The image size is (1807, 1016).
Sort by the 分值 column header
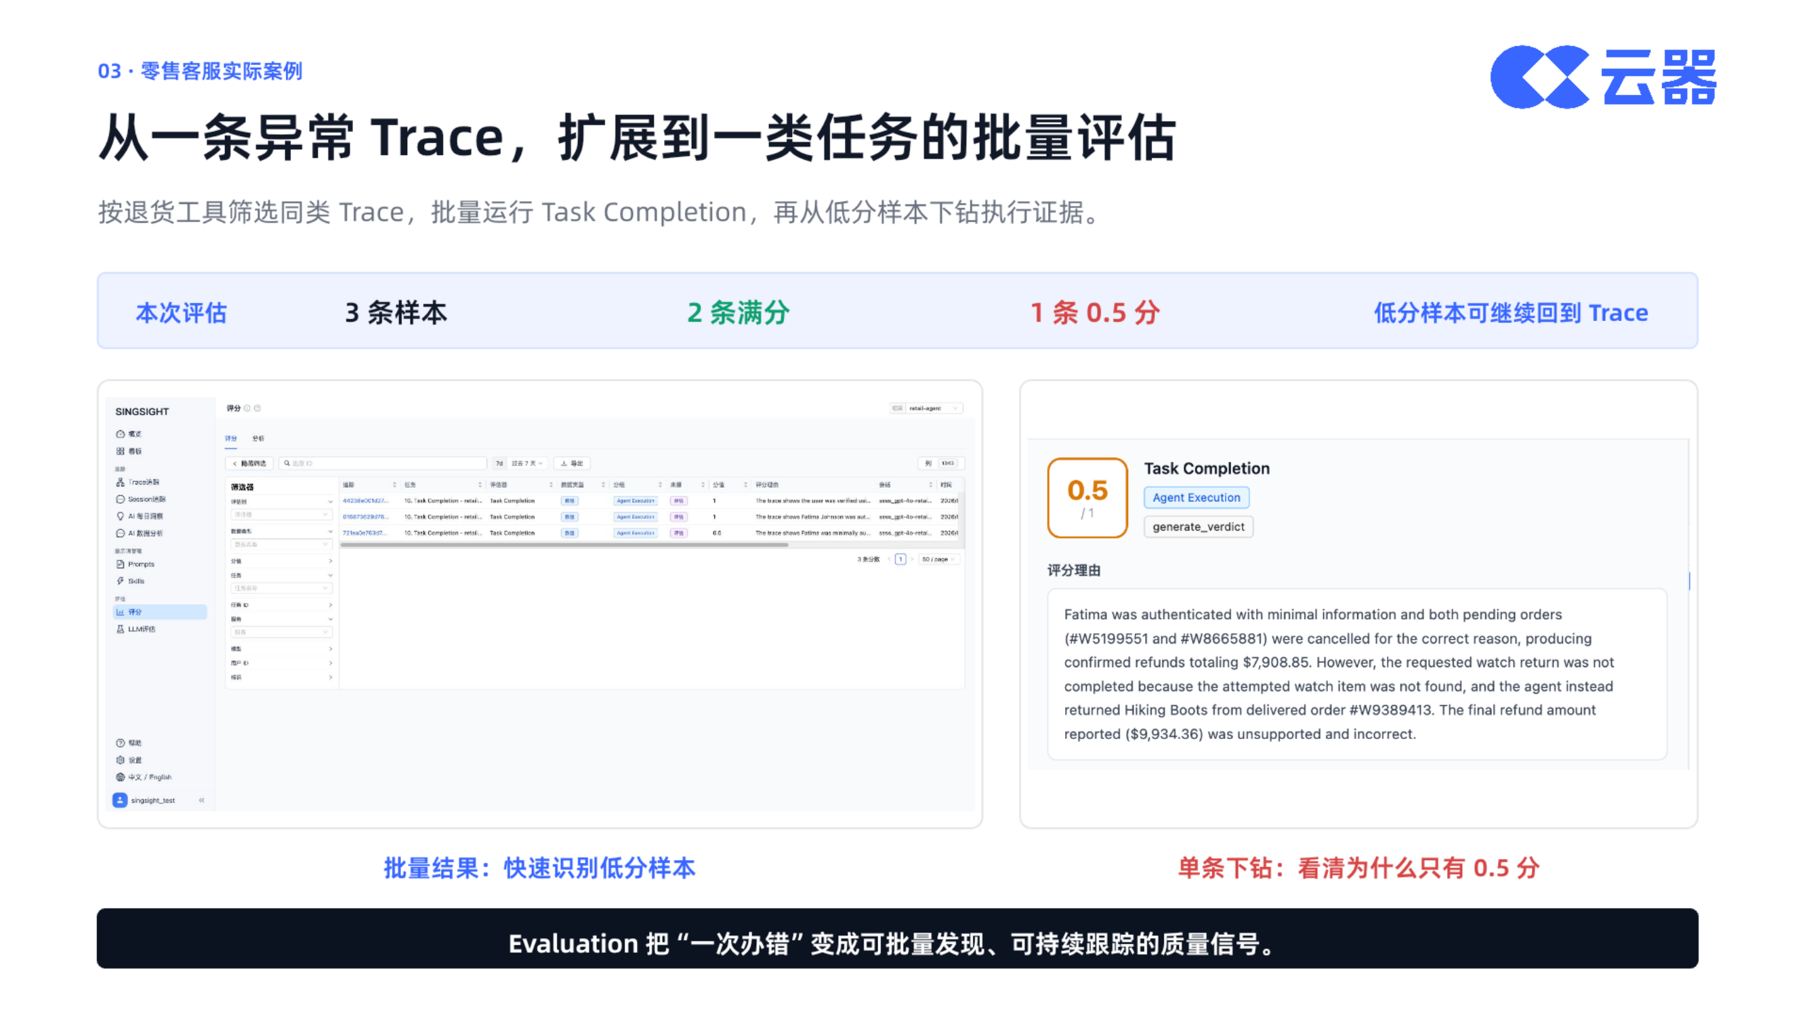point(730,484)
